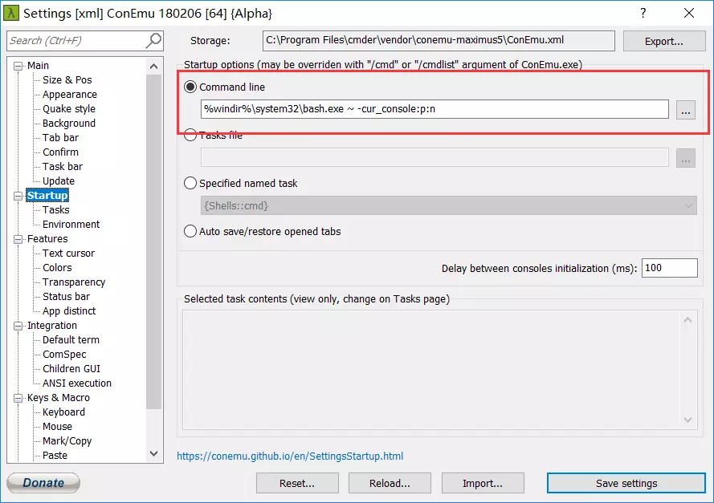Browse for command line with ... button
Screen dimensions: 714x503
click(686, 110)
